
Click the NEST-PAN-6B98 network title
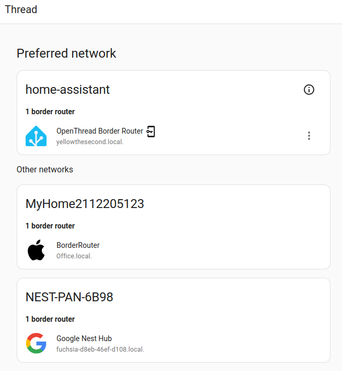69,297
